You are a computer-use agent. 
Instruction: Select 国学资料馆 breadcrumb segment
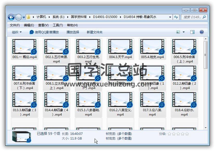(x=79, y=17)
